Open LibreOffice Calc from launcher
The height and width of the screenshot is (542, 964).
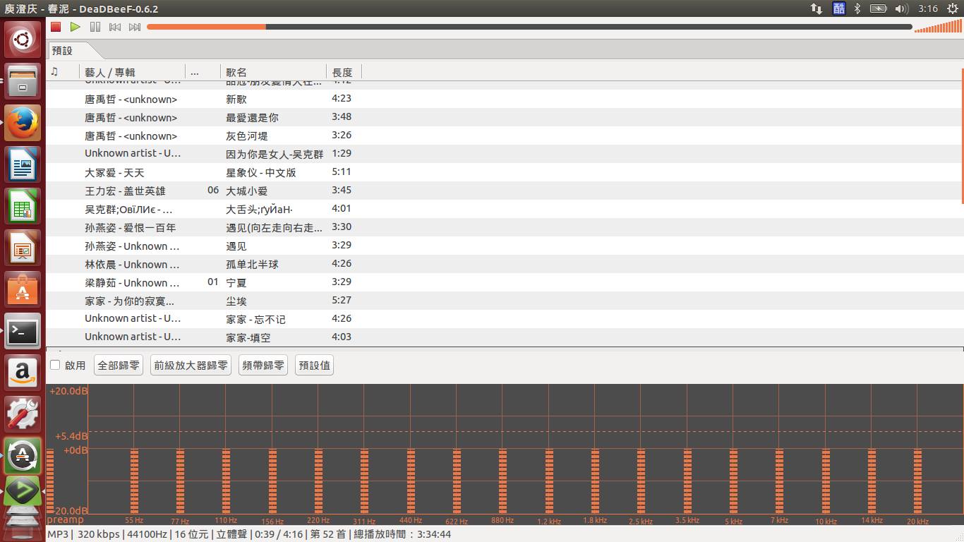[x=23, y=206]
